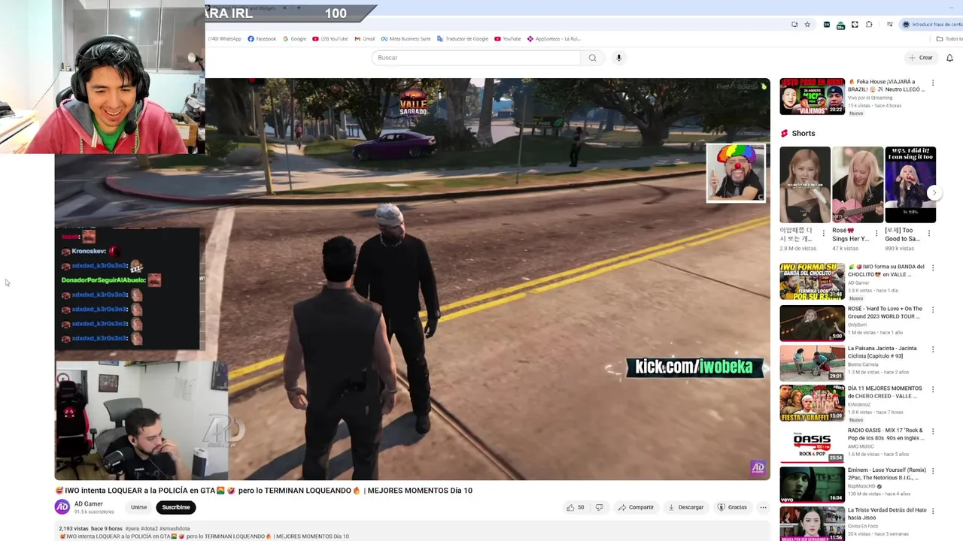Open the Rosé Sings Her Short thumbnail
963x541 pixels.
point(858,185)
